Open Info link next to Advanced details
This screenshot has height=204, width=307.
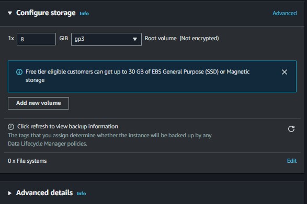click(x=82, y=194)
